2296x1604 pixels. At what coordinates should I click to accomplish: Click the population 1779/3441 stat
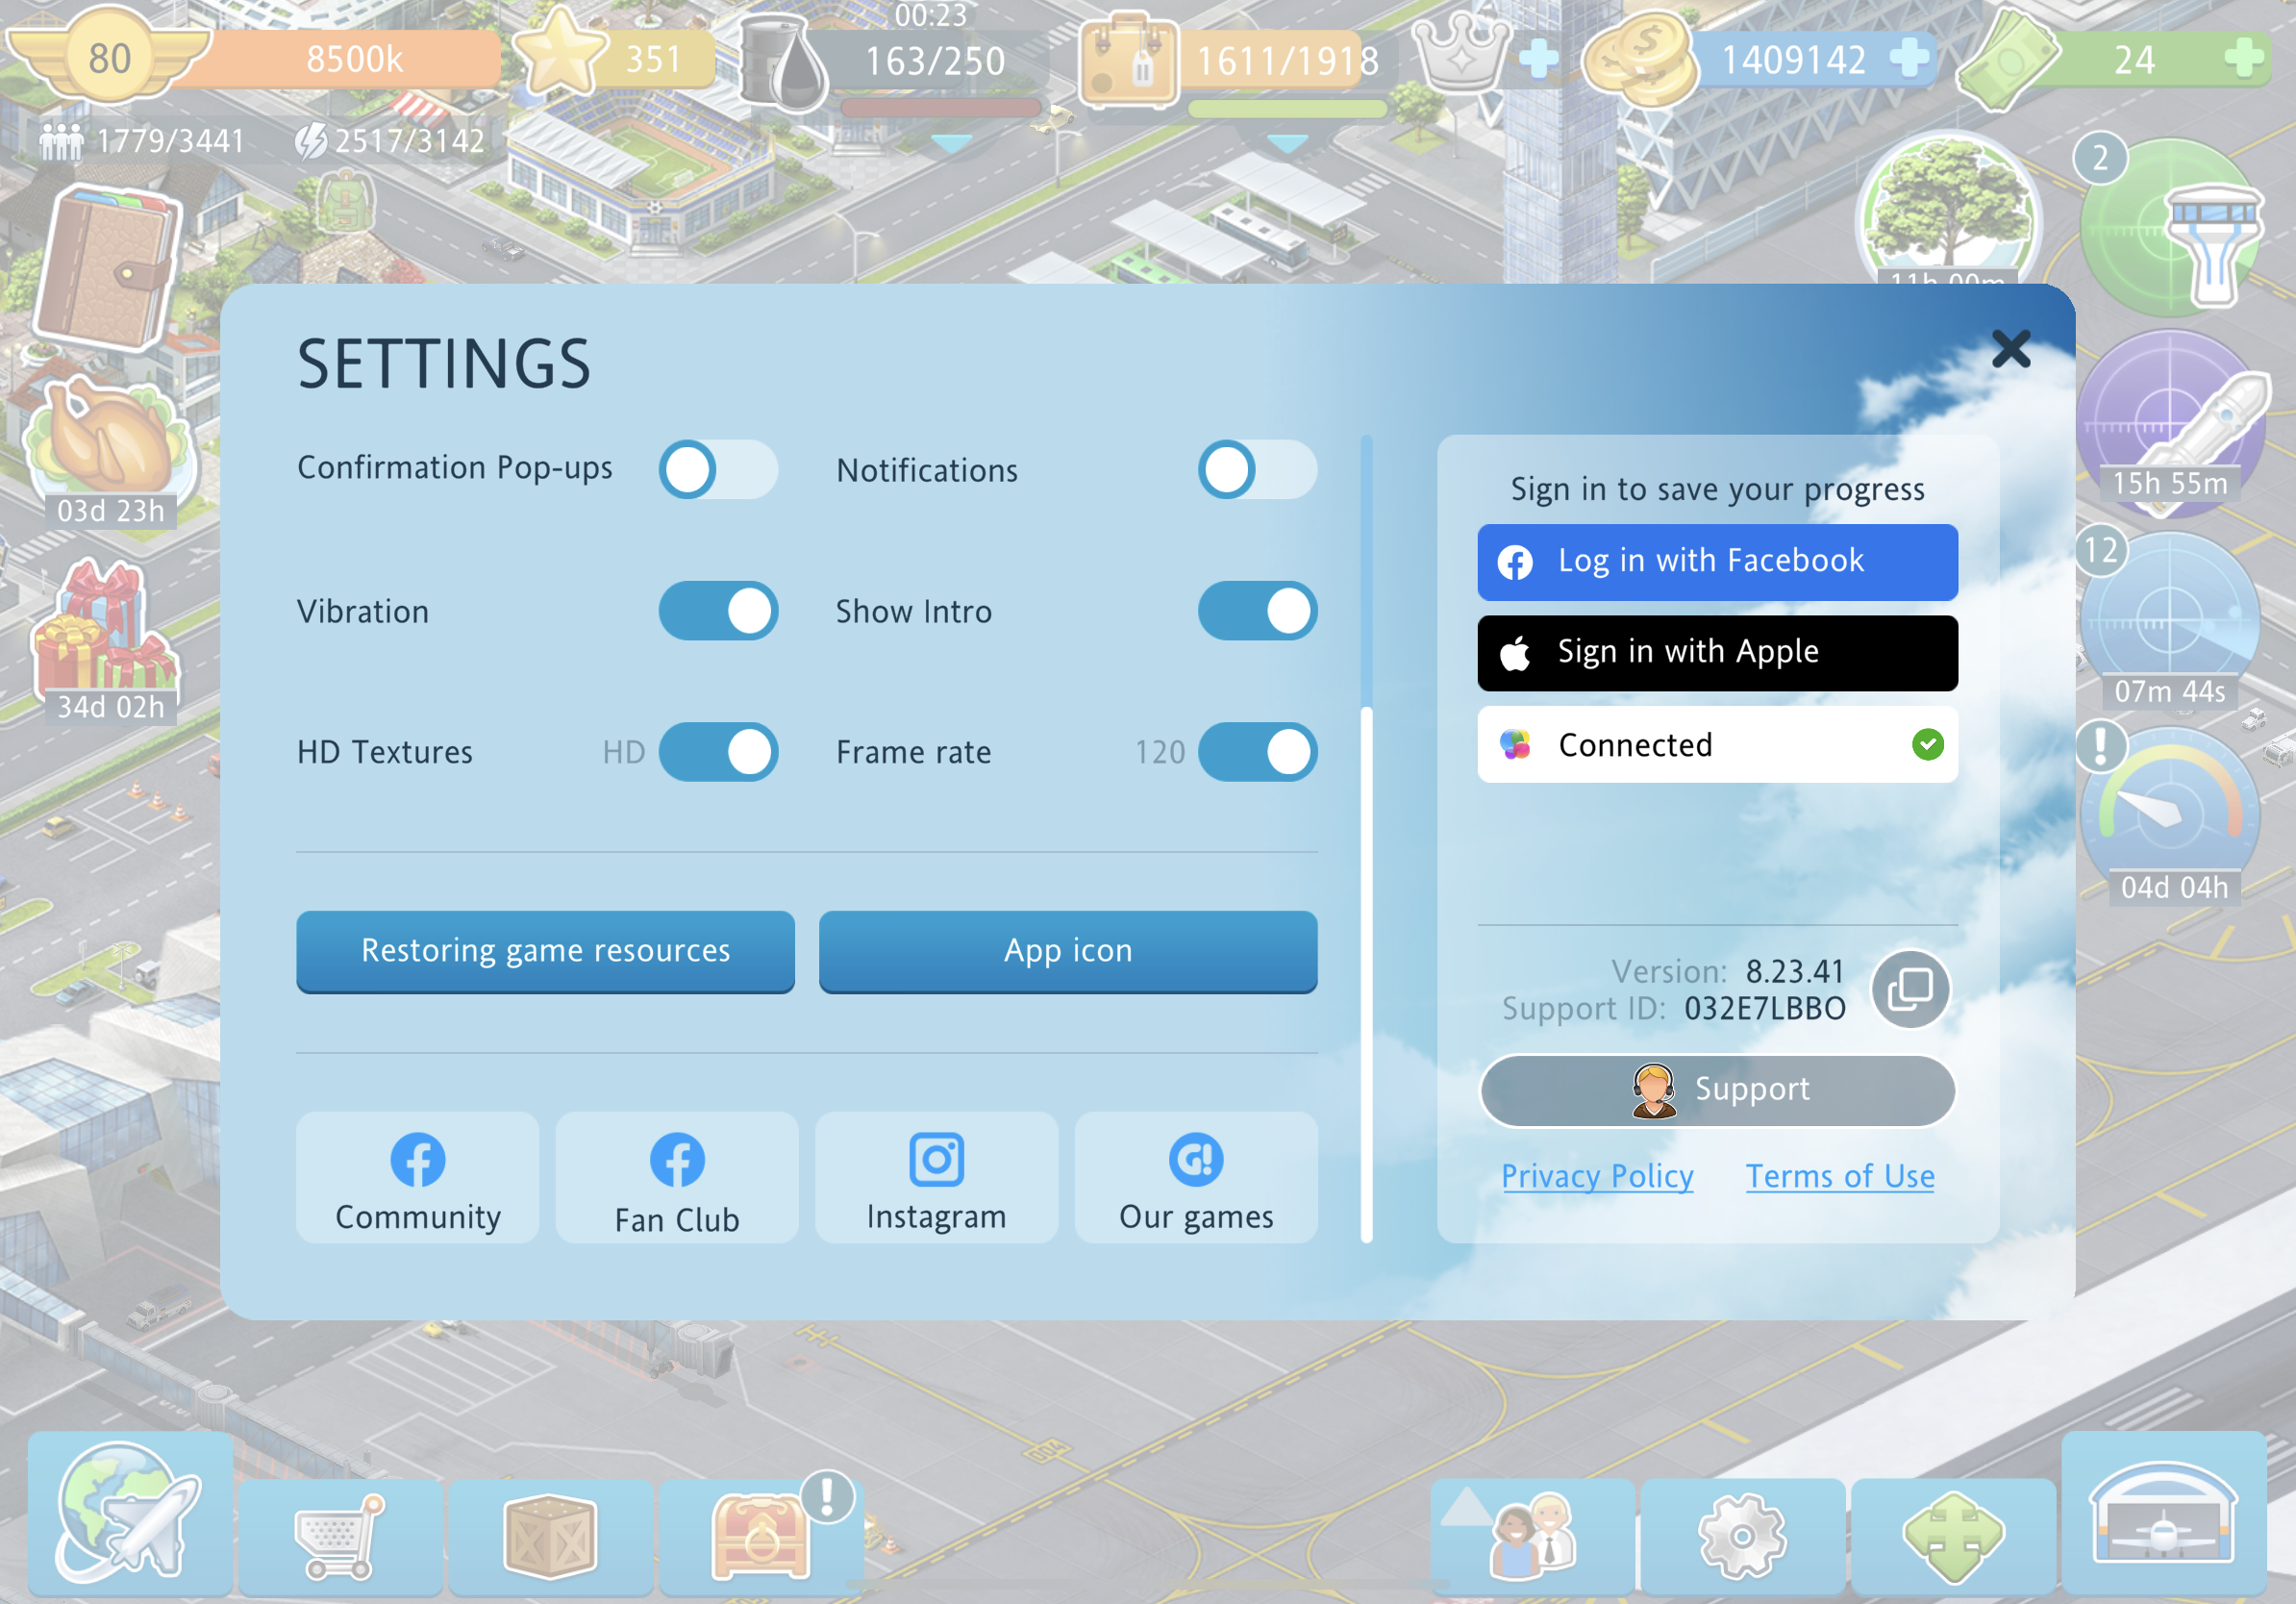coord(142,141)
